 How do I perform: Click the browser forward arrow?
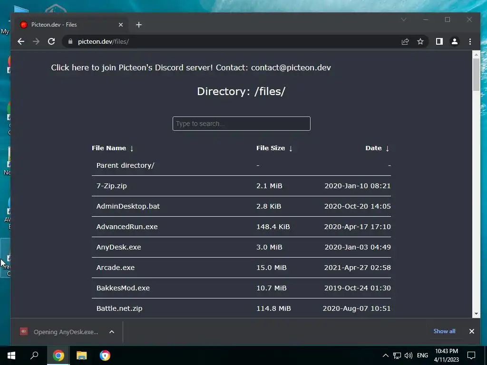click(x=36, y=42)
